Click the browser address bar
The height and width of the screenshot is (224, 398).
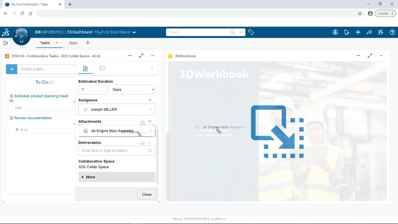click(196, 13)
